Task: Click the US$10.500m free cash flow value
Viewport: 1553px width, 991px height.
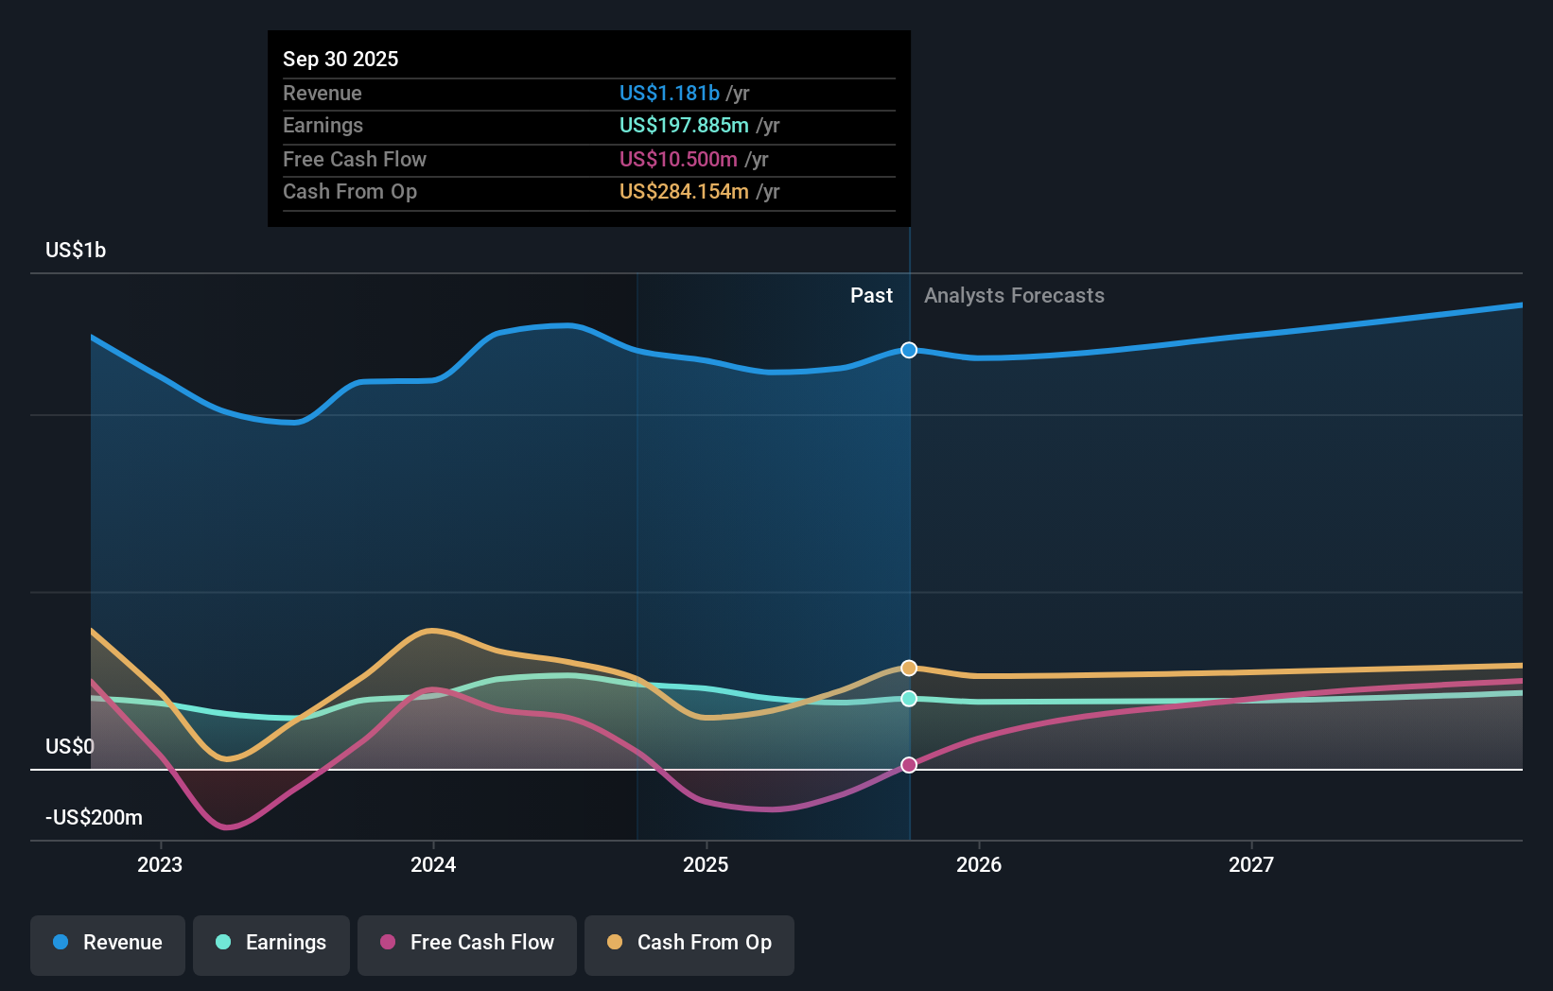Action: tap(678, 159)
